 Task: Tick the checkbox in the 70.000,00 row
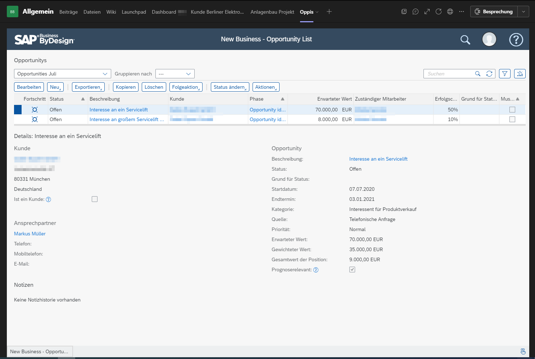point(512,110)
